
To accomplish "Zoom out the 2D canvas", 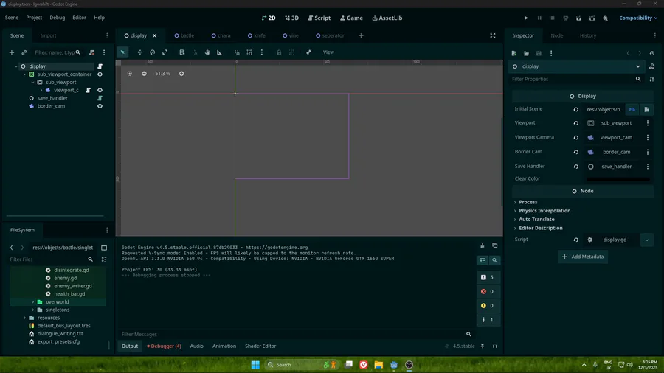I will pyautogui.click(x=144, y=74).
